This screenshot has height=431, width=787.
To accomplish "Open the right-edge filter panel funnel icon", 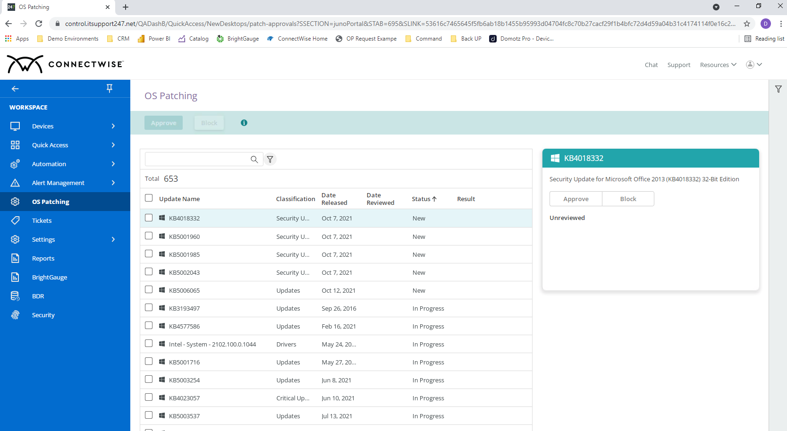I will pos(779,89).
